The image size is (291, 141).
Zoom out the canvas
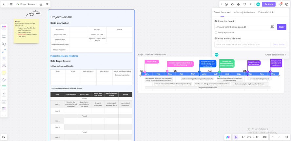click(243, 137)
